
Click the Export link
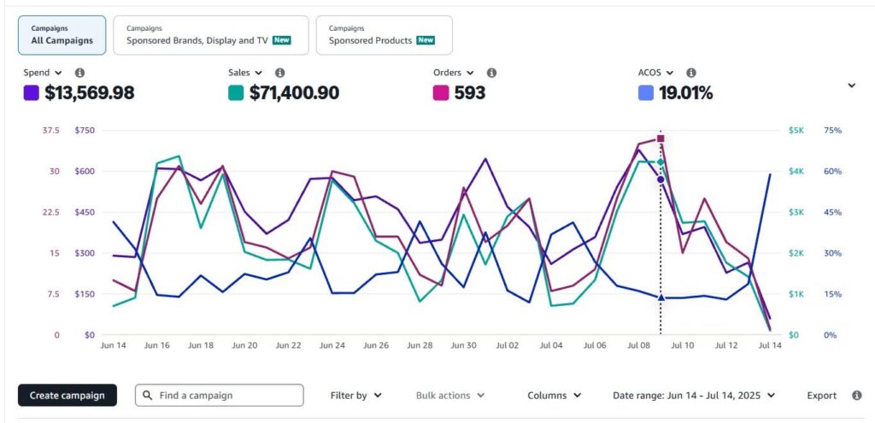821,396
